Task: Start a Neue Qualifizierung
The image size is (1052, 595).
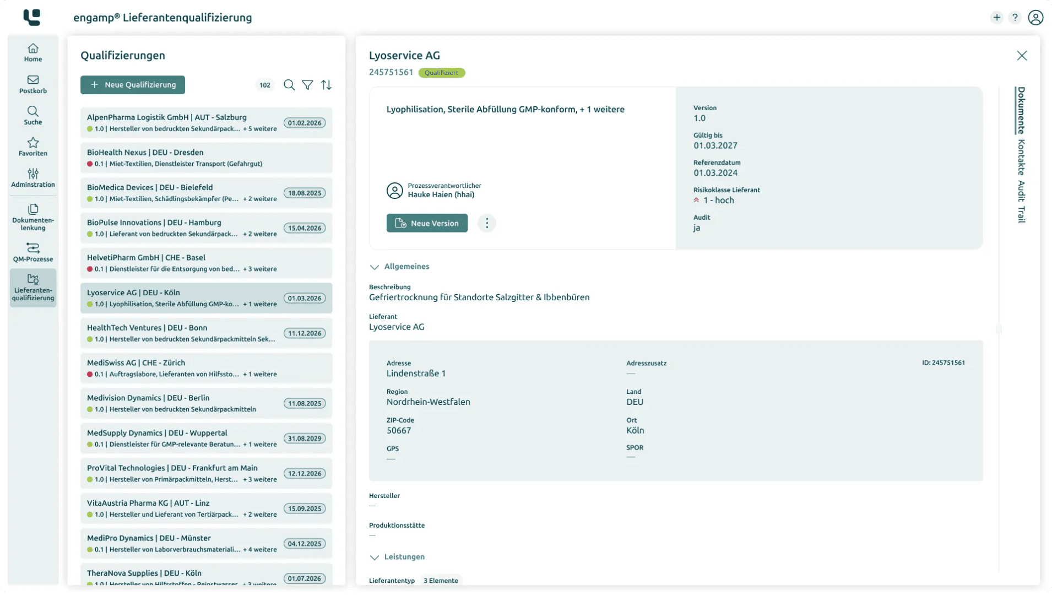Action: pos(132,85)
